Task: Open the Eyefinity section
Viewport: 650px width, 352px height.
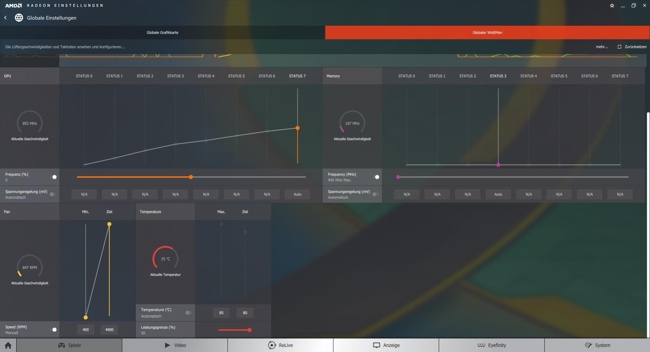Action: pyautogui.click(x=491, y=345)
